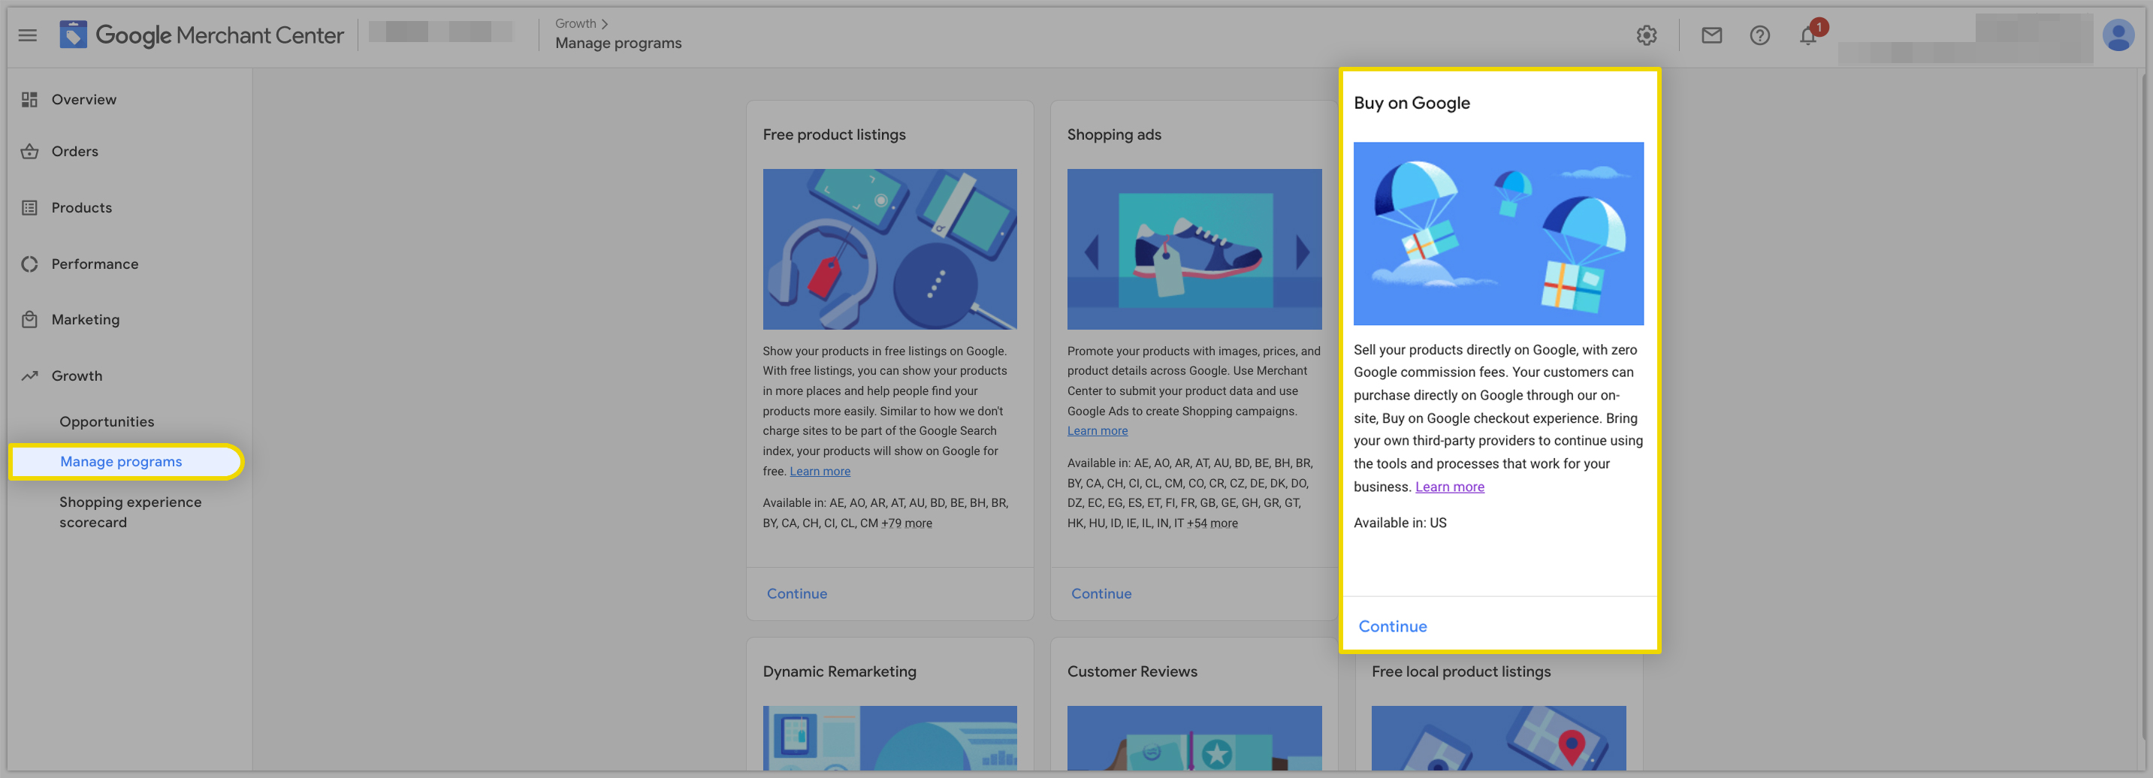Viewport: 2153px width, 778px height.
Task: Click the Growth breadcrumb link
Action: point(576,23)
